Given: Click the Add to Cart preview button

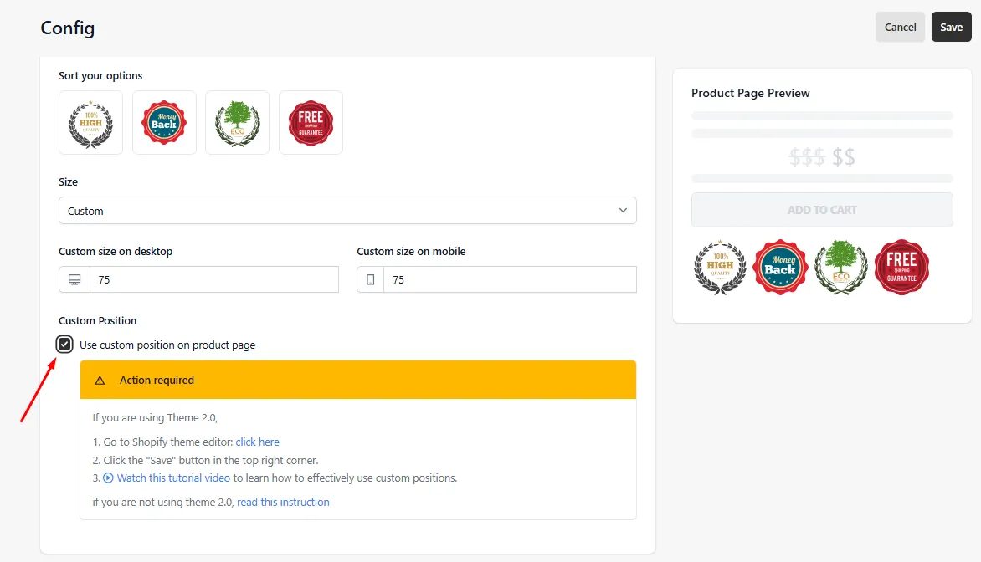Looking at the screenshot, I should point(822,210).
